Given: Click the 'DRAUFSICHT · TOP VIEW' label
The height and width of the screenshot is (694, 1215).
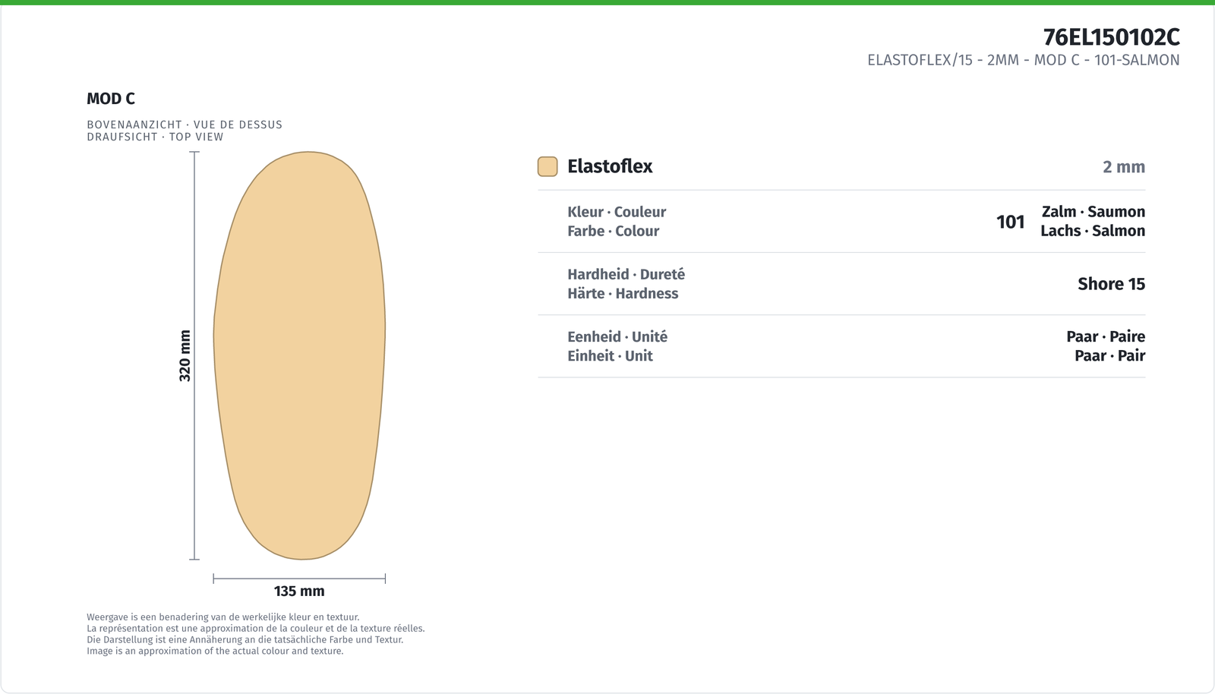Looking at the screenshot, I should pos(155,137).
